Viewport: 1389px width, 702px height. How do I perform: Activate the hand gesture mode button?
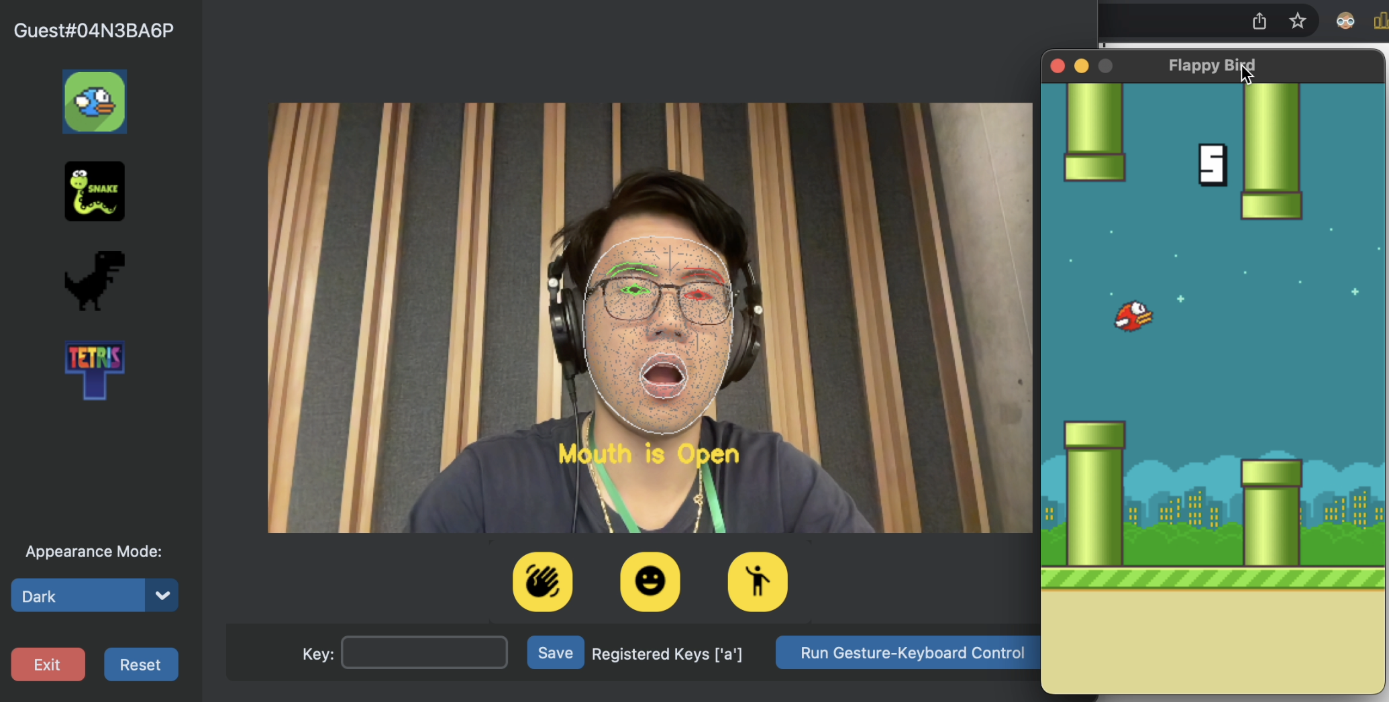pos(543,582)
